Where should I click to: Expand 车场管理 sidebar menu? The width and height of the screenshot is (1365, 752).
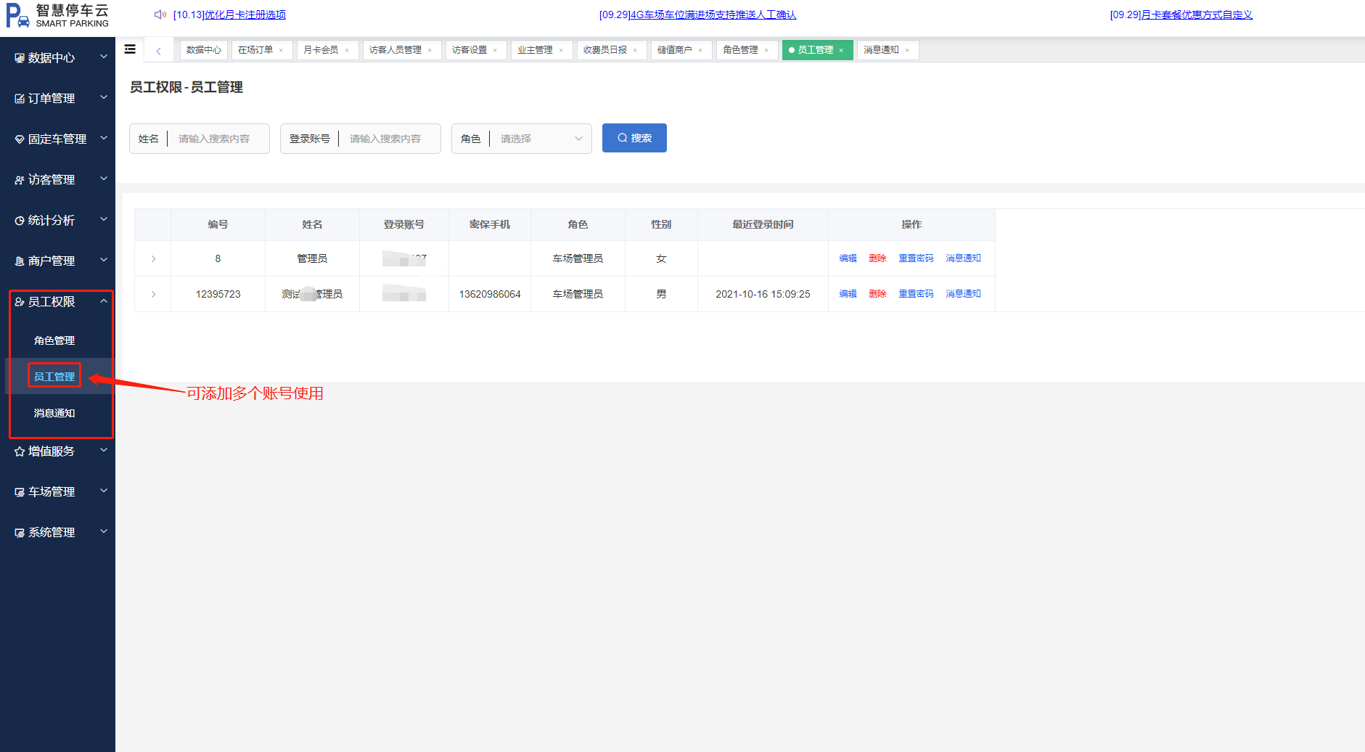point(57,491)
